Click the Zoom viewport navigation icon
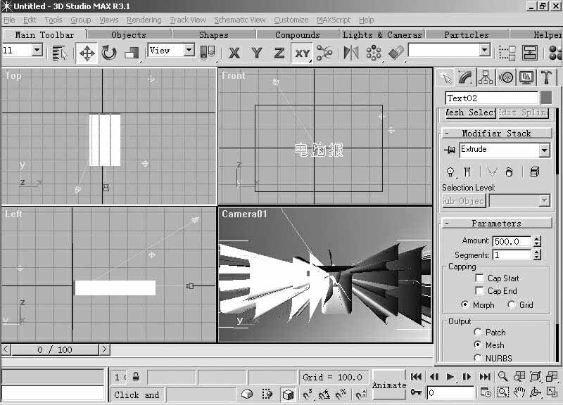Image resolution: width=563 pixels, height=405 pixels. (x=503, y=377)
